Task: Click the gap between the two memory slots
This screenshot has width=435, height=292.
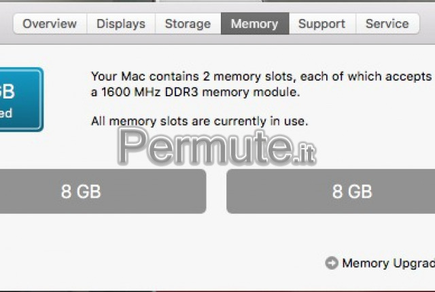Action: coord(216,191)
